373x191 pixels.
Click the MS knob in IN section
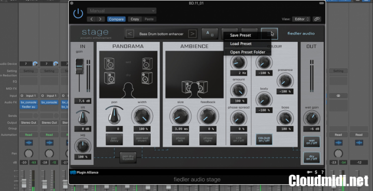coord(83,146)
